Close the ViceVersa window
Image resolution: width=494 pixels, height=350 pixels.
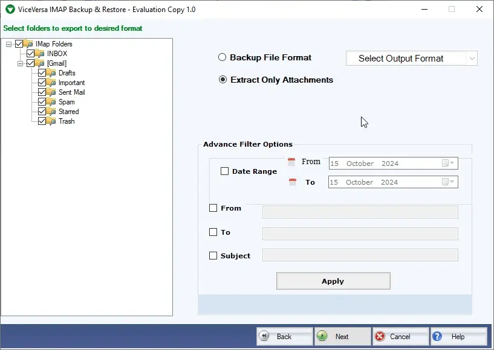click(x=479, y=9)
